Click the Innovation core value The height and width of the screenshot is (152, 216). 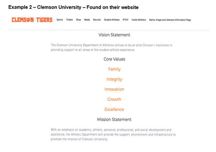tap(114, 89)
